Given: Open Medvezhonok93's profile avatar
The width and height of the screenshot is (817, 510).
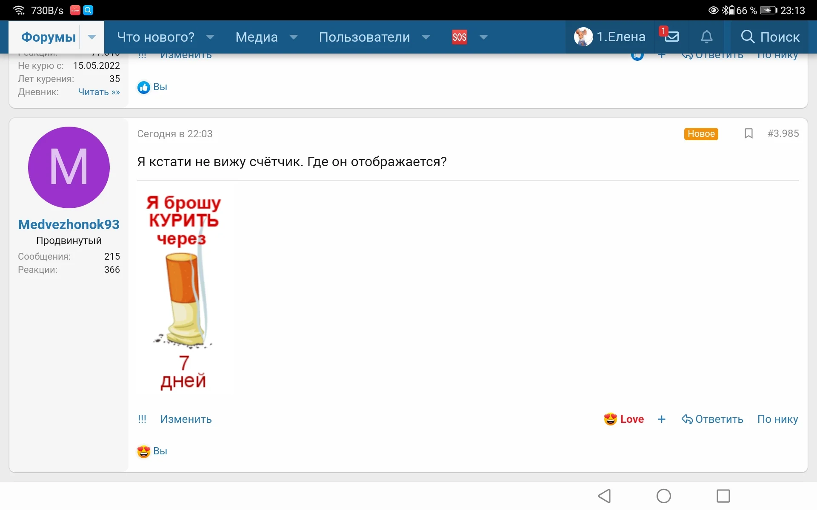Looking at the screenshot, I should [69, 167].
